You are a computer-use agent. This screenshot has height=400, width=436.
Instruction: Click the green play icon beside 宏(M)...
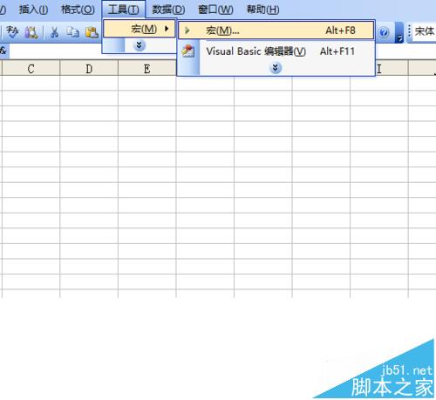[x=187, y=31]
